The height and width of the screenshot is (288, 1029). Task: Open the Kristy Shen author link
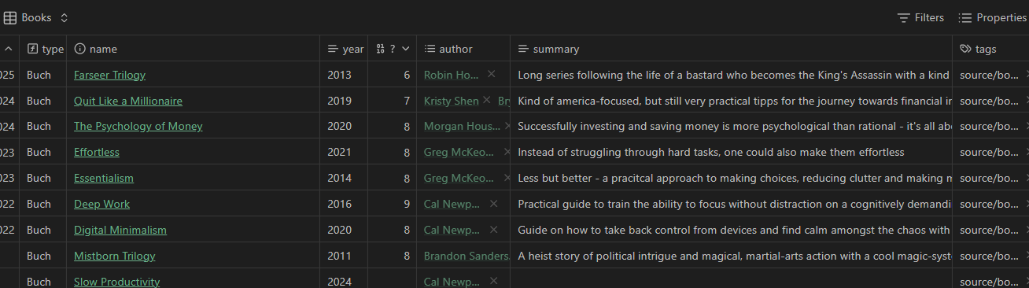click(451, 101)
